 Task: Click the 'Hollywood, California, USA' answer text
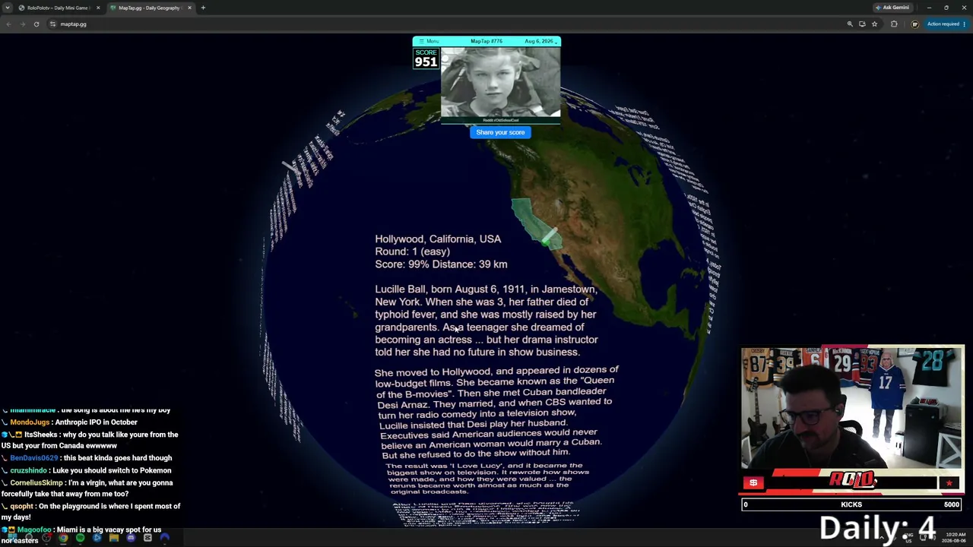click(x=438, y=239)
